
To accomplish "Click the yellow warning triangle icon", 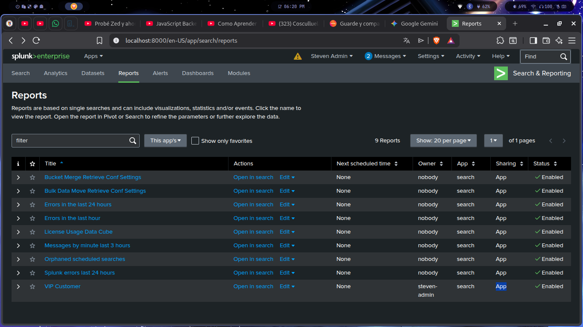I will tap(298, 56).
